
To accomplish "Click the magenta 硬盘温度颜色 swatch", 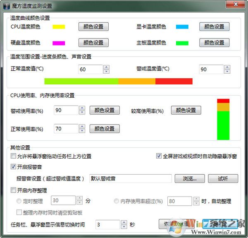I will [x=59, y=43].
